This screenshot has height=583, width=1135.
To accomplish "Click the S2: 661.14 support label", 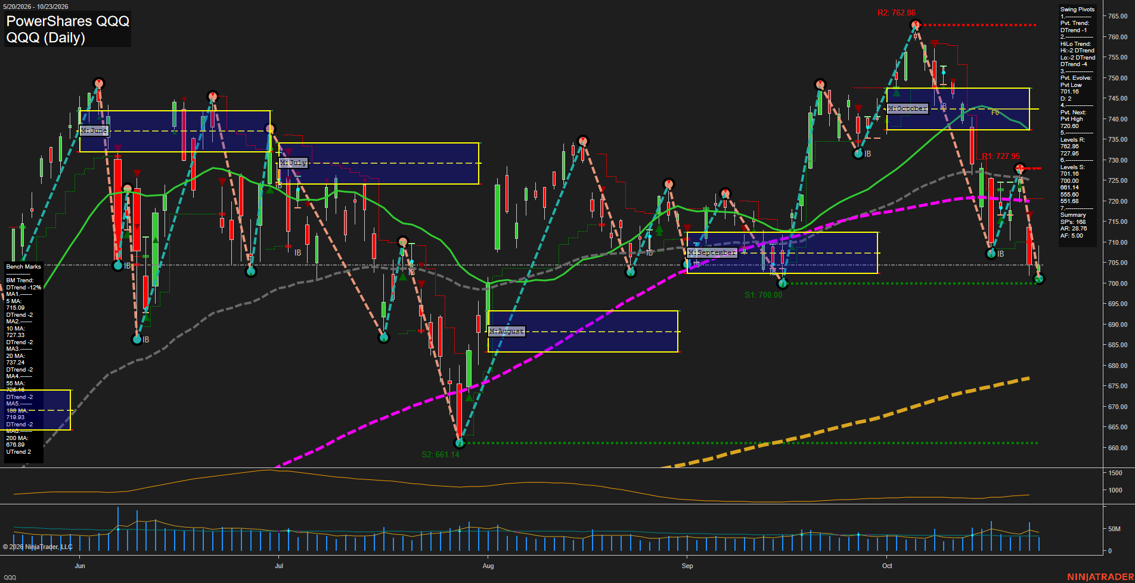I will (441, 454).
